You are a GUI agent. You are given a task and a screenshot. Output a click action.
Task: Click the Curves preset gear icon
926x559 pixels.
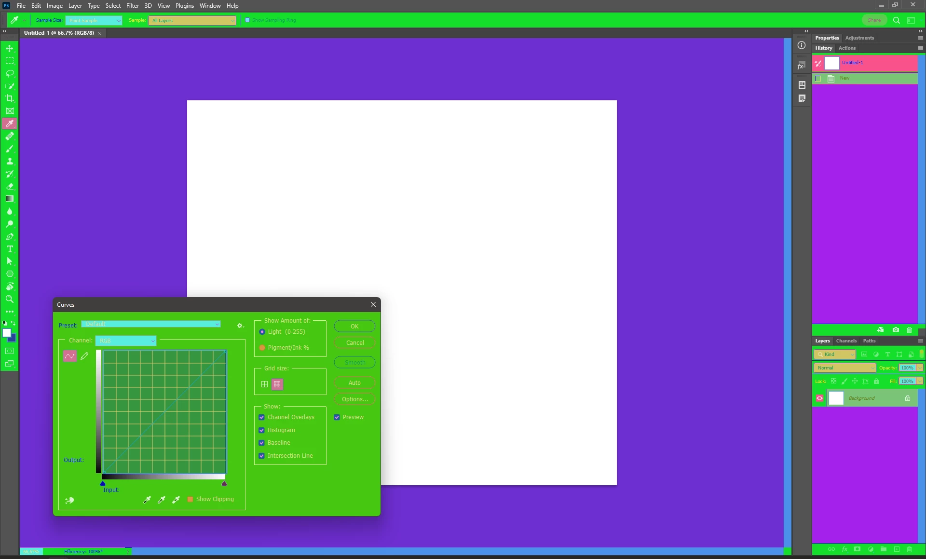(x=240, y=326)
